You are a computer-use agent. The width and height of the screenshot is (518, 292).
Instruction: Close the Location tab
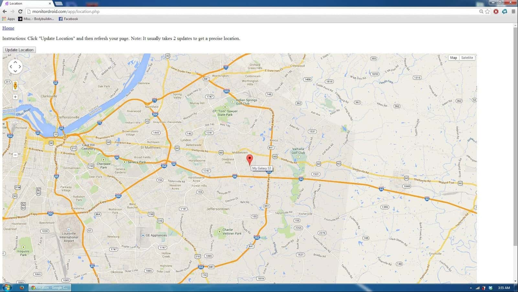point(50,4)
